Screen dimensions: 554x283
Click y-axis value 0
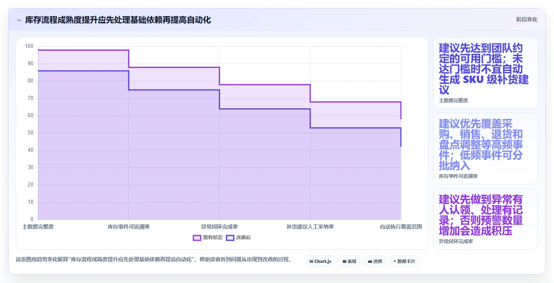(32, 219)
